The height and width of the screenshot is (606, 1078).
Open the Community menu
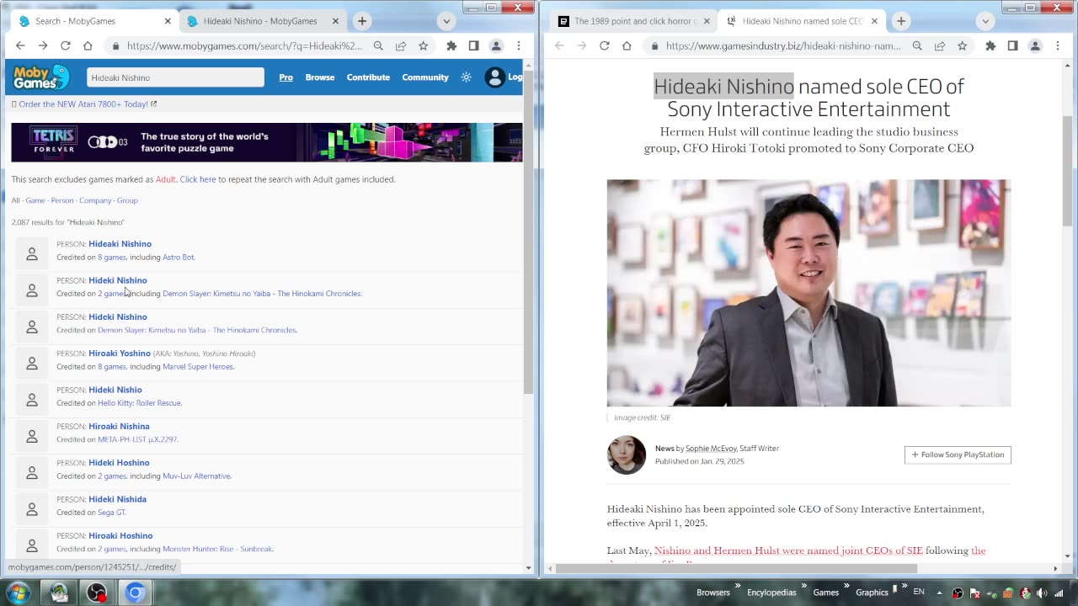(425, 77)
